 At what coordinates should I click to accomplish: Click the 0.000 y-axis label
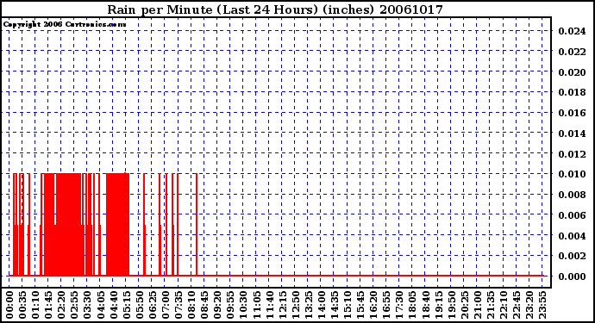[572, 276]
